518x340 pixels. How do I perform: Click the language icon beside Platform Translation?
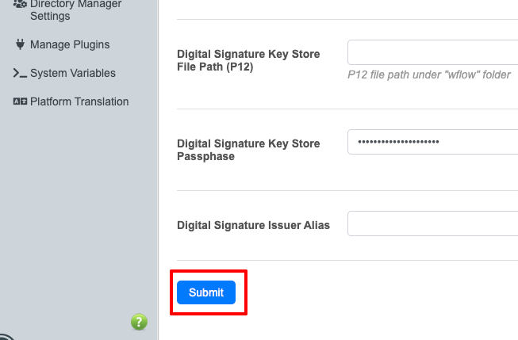(20, 101)
